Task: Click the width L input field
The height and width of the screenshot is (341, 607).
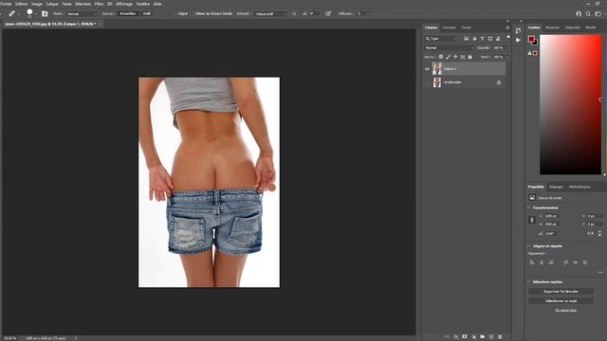Action: pyautogui.click(x=552, y=216)
